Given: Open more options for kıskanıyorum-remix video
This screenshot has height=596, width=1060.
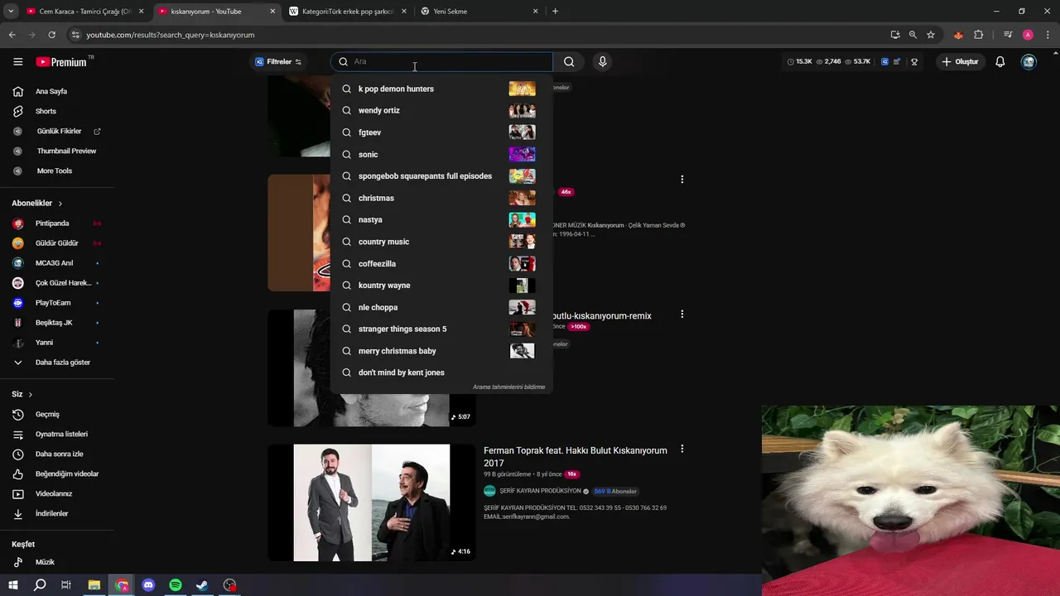Looking at the screenshot, I should 682,315.
